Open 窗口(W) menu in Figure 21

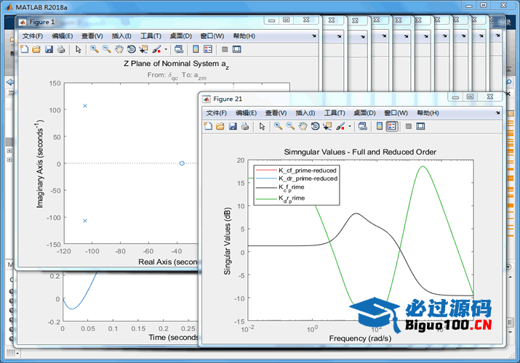396,113
